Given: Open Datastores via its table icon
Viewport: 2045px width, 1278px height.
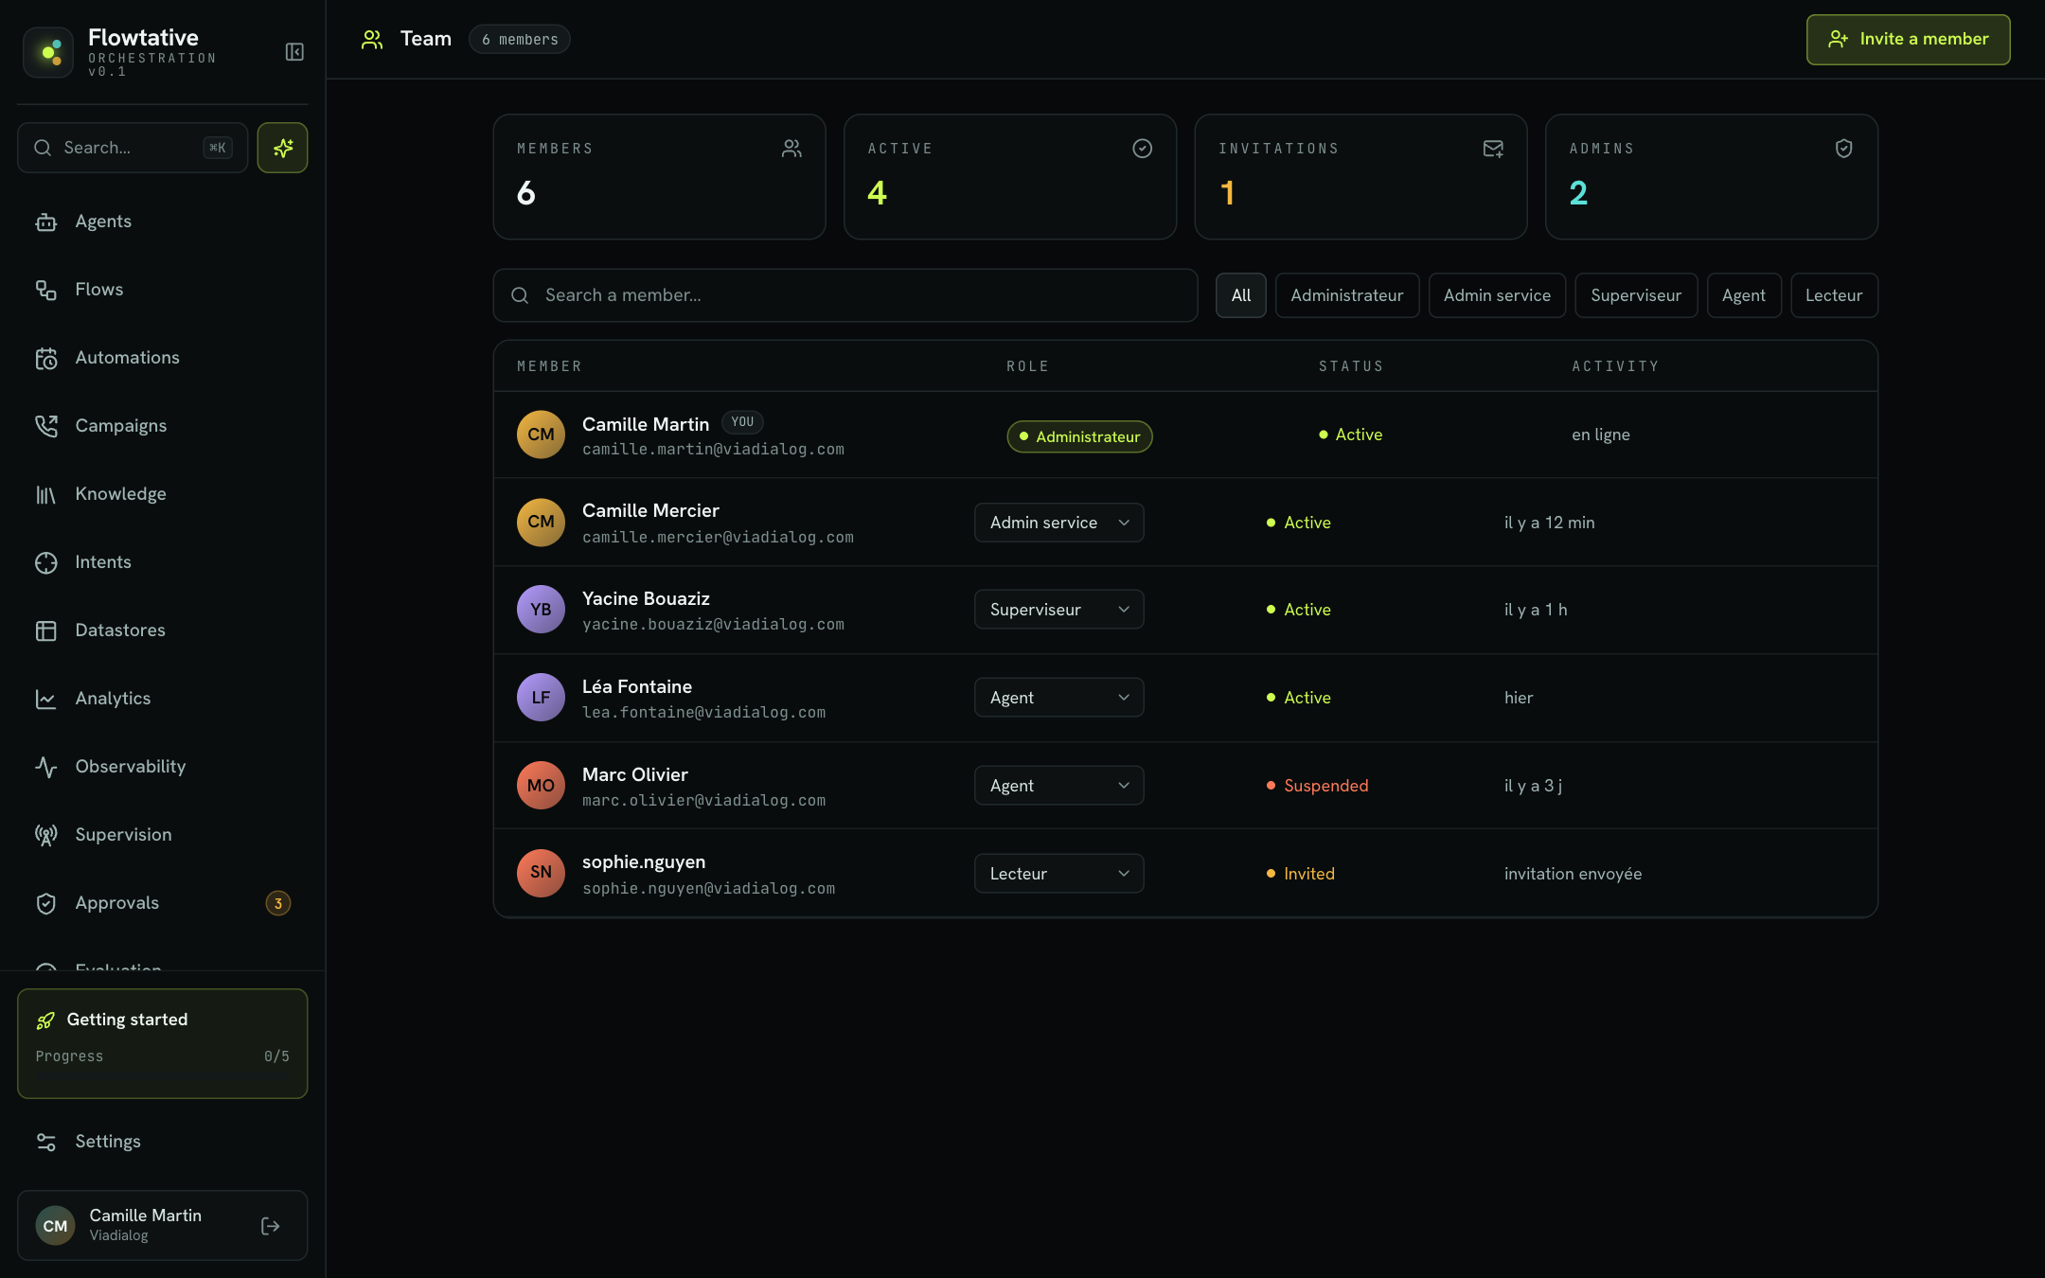Looking at the screenshot, I should [x=46, y=630].
